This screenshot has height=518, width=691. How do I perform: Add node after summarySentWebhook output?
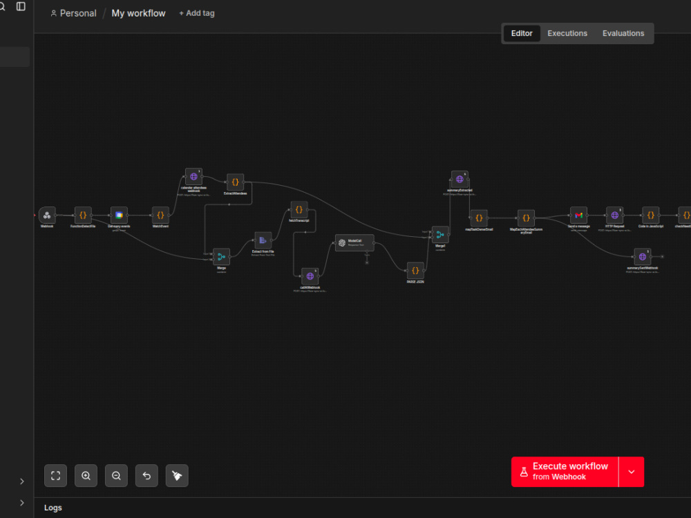[662, 256]
